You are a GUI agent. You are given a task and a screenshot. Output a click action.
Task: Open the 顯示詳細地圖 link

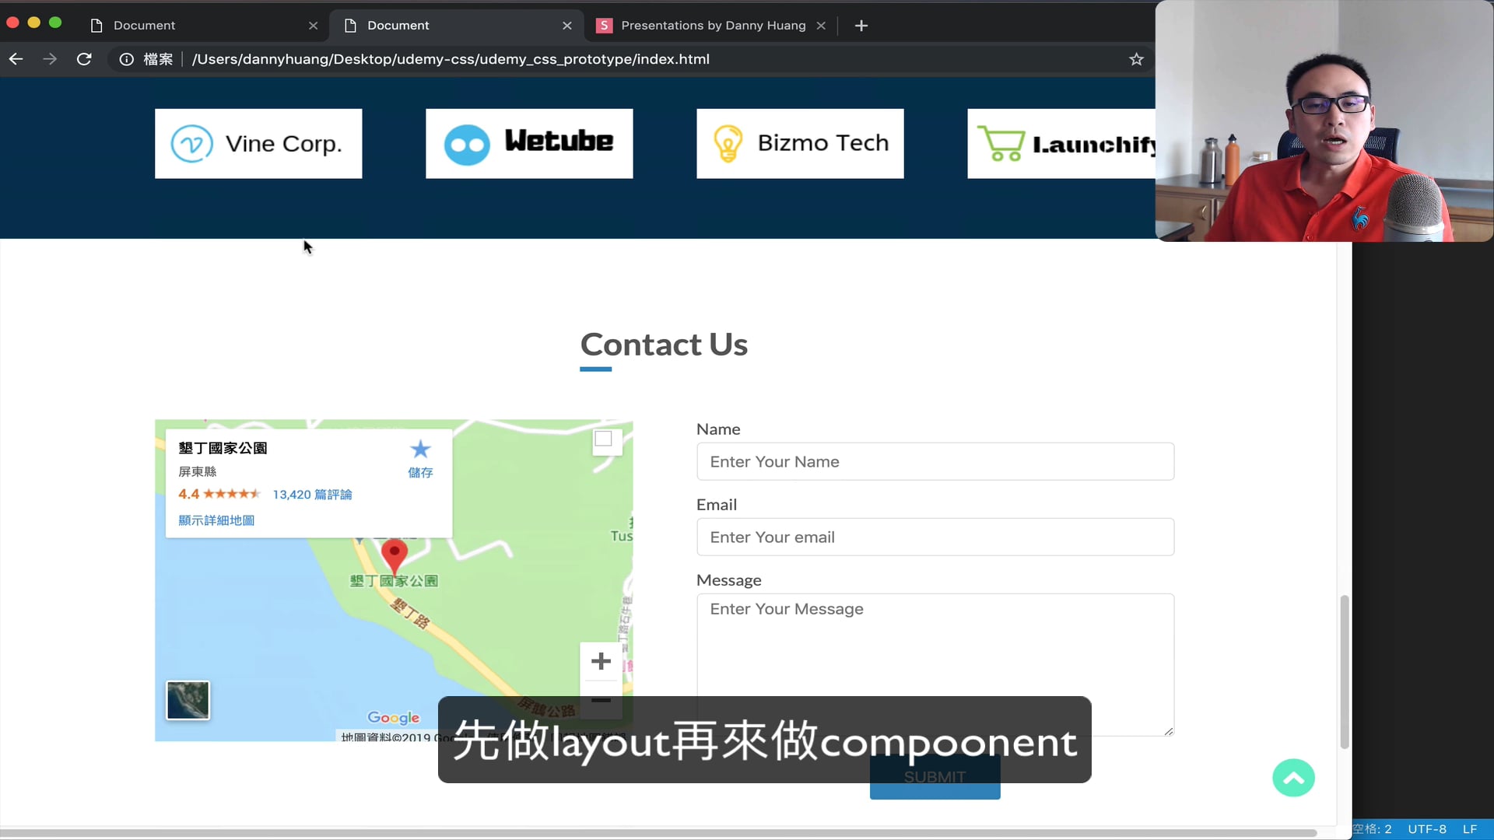click(x=216, y=520)
